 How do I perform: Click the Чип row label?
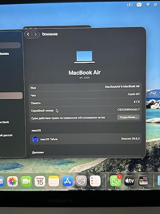(x=33, y=95)
